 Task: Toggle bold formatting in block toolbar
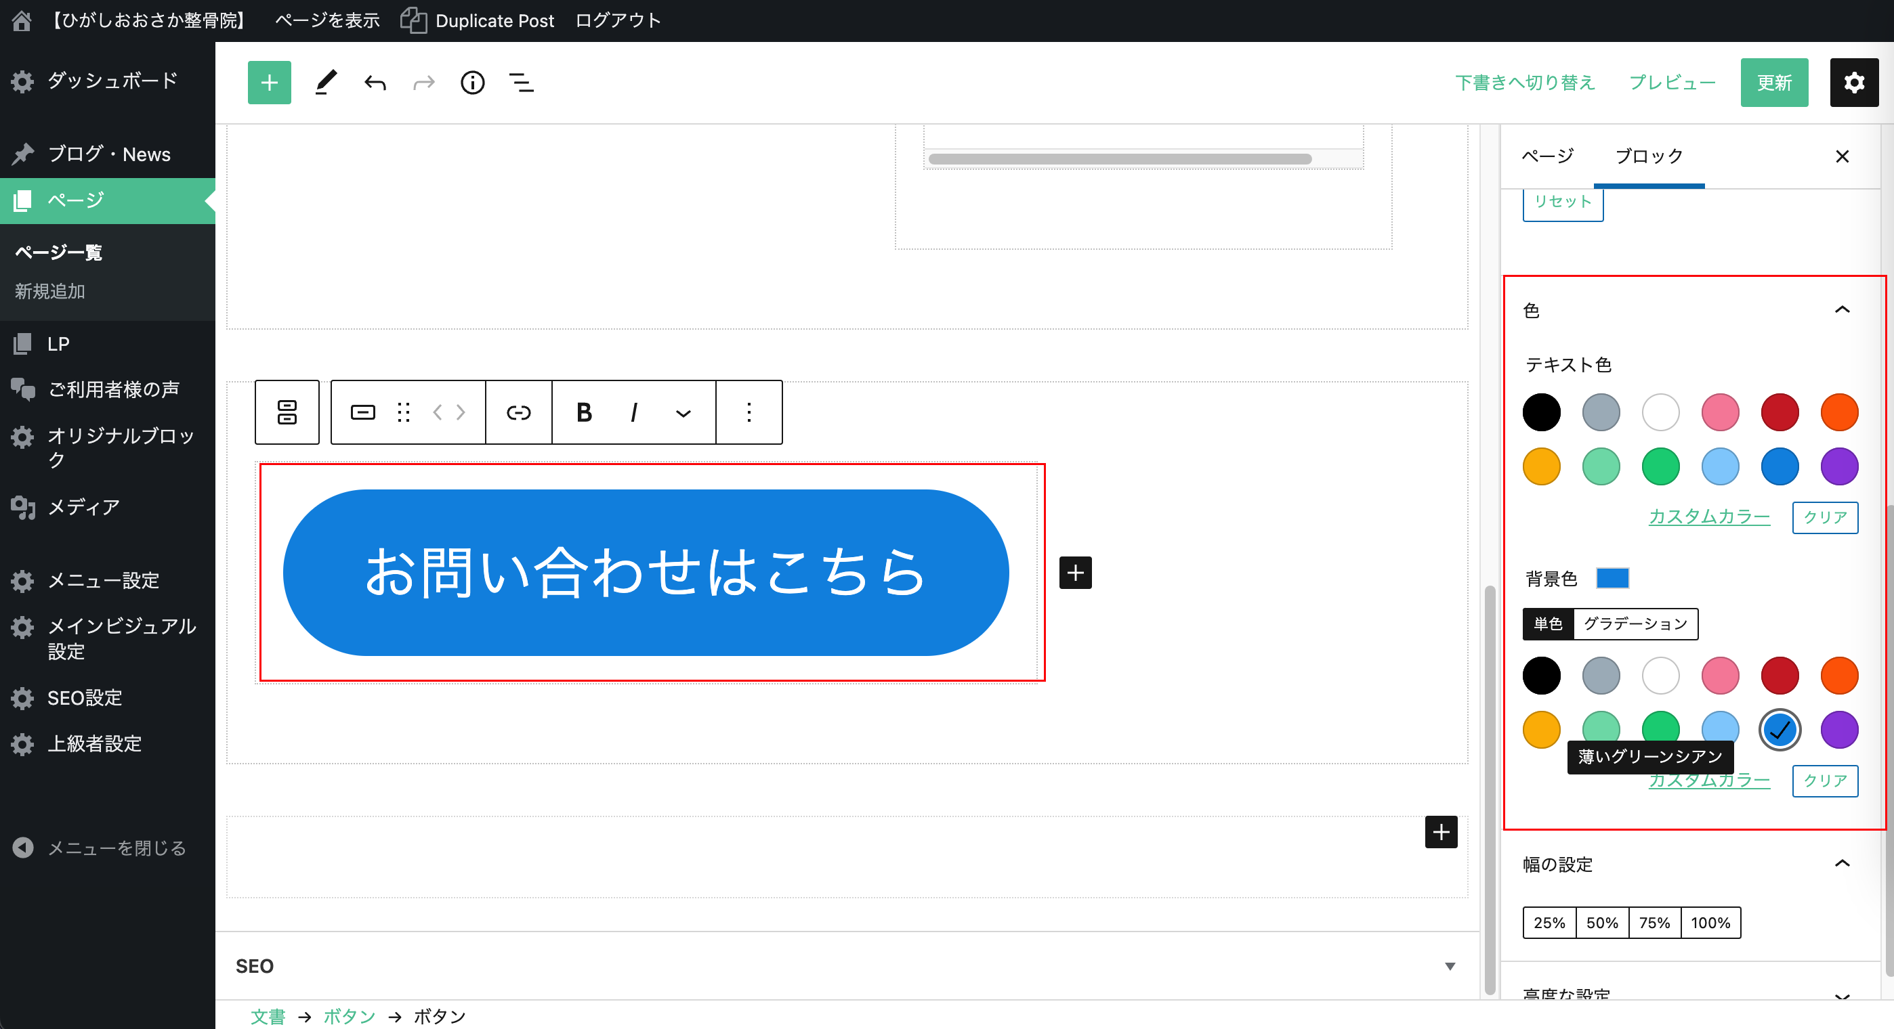pyautogui.click(x=584, y=412)
